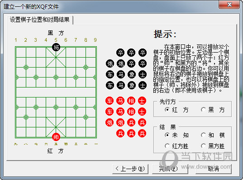Cancel the dialog with 取消
This screenshot has width=243, height=180.
(x=214, y=169)
